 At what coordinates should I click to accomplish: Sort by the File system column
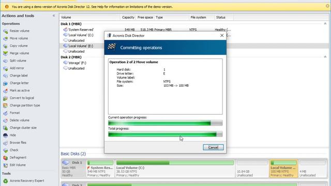(x=202, y=17)
